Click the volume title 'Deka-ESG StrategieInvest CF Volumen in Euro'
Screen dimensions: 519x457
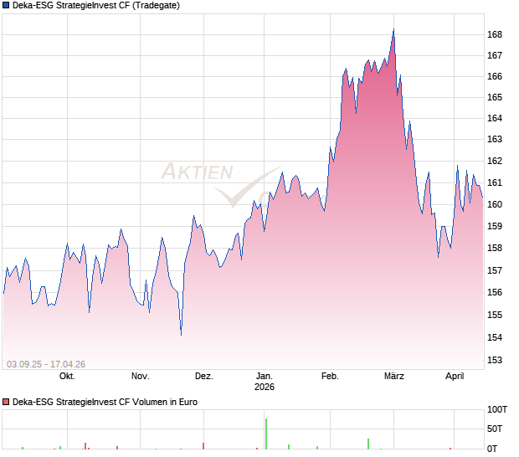(105, 402)
